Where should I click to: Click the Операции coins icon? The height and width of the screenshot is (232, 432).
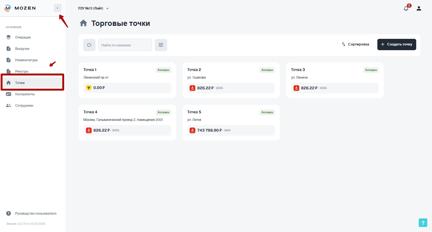[x=9, y=37]
